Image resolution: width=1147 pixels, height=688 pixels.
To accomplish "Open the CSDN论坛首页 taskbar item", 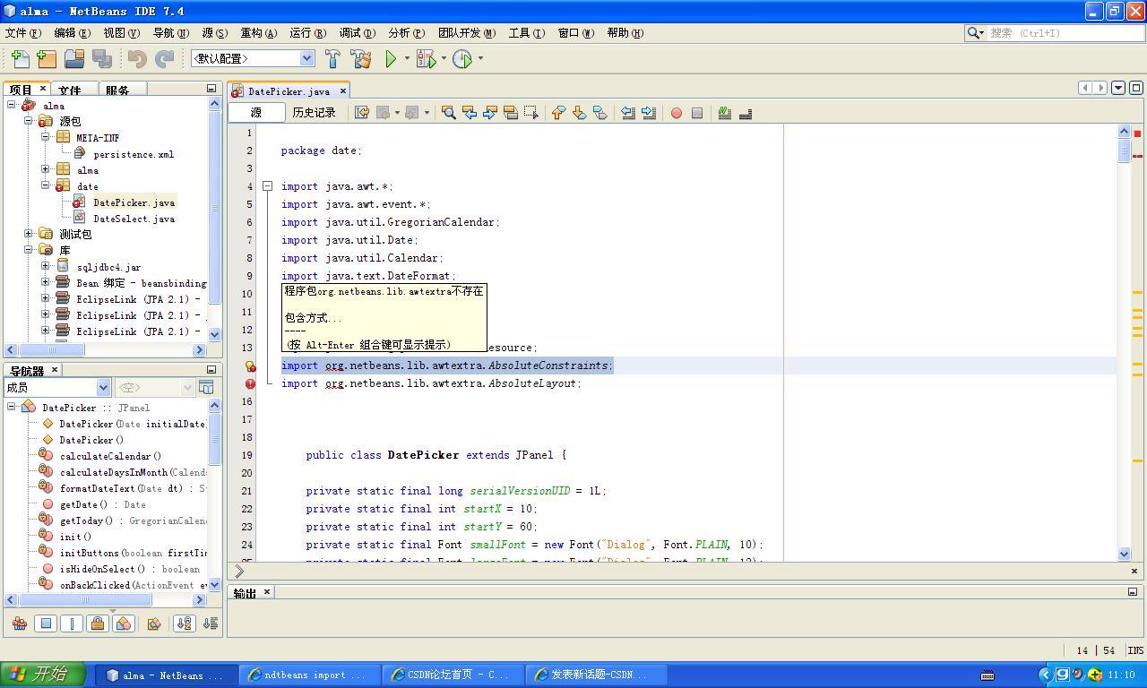I will [x=451, y=675].
